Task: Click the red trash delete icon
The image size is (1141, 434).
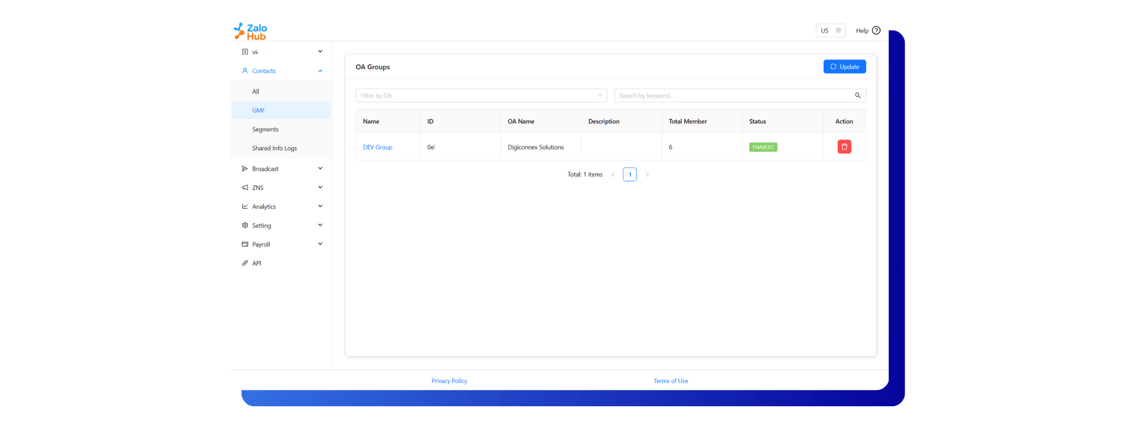Action: tap(844, 147)
